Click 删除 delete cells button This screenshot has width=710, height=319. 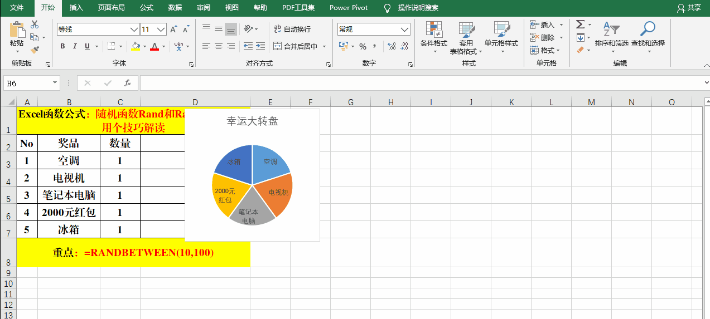[x=543, y=37]
